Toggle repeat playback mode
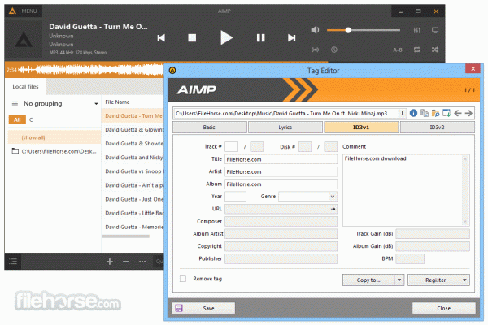This screenshot has height=325, width=488. click(416, 50)
